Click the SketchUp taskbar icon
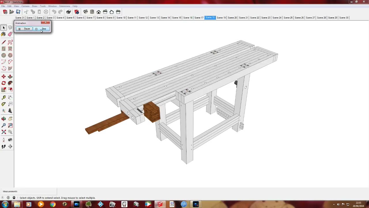 [160, 205]
